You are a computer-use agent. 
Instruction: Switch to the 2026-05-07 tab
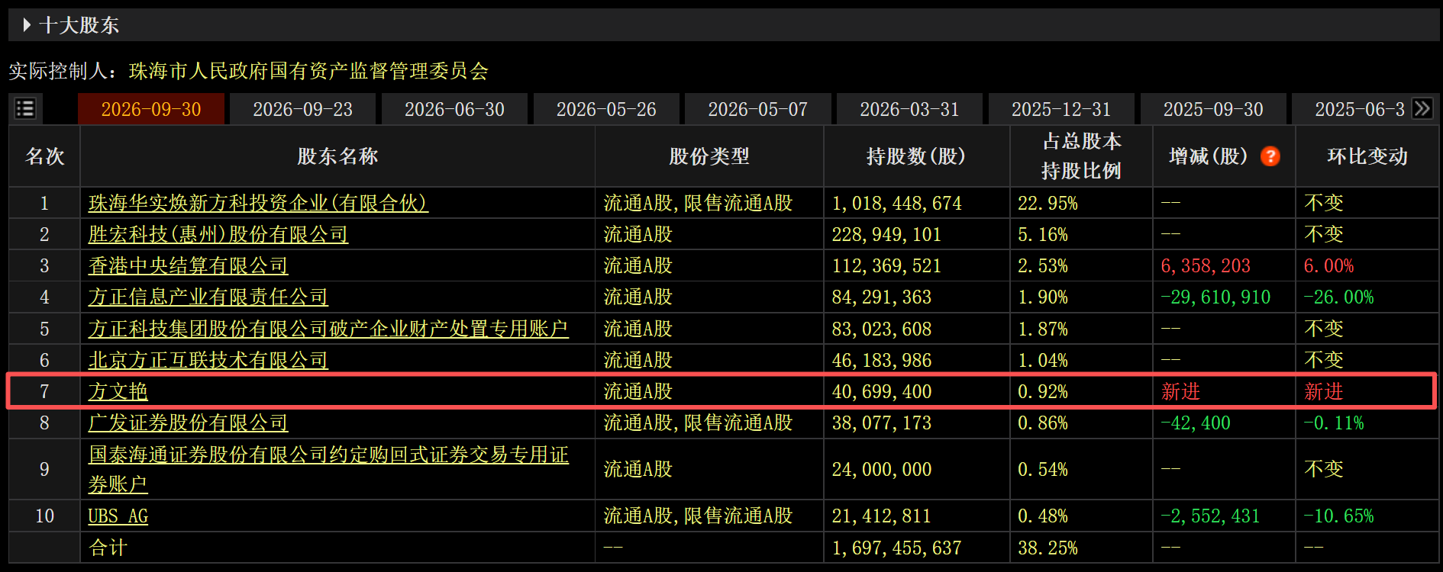pyautogui.click(x=757, y=109)
